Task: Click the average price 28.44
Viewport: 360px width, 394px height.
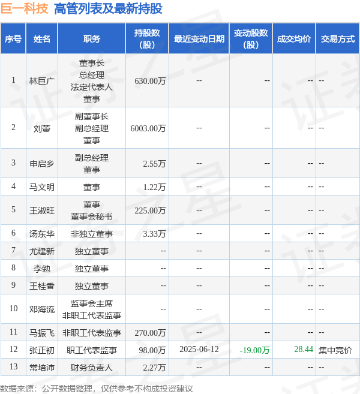Action: [304, 349]
